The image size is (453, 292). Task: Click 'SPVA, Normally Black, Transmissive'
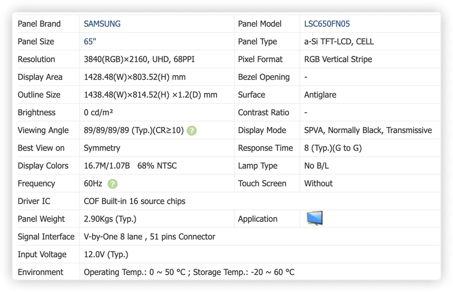click(x=368, y=130)
